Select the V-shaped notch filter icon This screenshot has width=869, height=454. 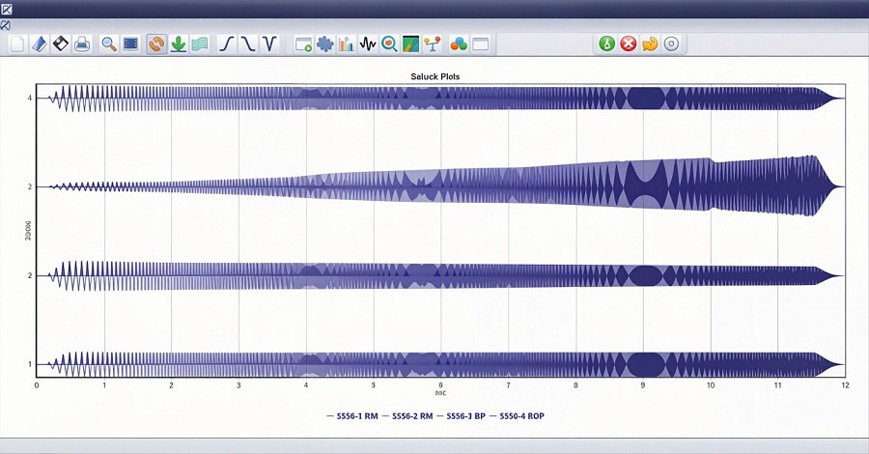(x=269, y=43)
